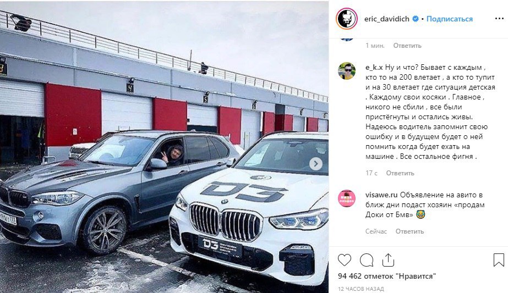Save the post with the bookmark icon
This screenshot has height=293, width=508.
click(499, 260)
